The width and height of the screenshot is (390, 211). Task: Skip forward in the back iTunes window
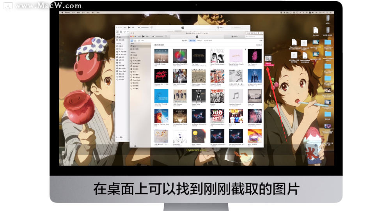[x=133, y=27]
